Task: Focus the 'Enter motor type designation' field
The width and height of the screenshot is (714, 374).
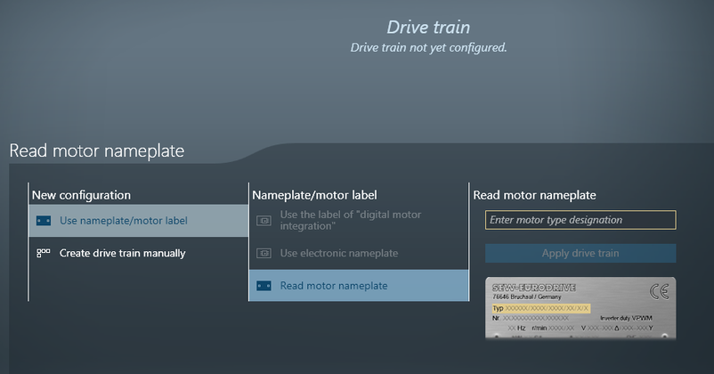Action: coord(580,220)
